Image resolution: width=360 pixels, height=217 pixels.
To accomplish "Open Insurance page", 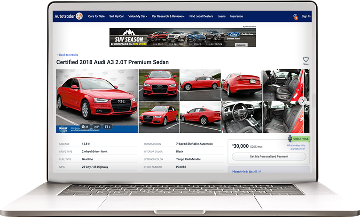I will [236, 16].
